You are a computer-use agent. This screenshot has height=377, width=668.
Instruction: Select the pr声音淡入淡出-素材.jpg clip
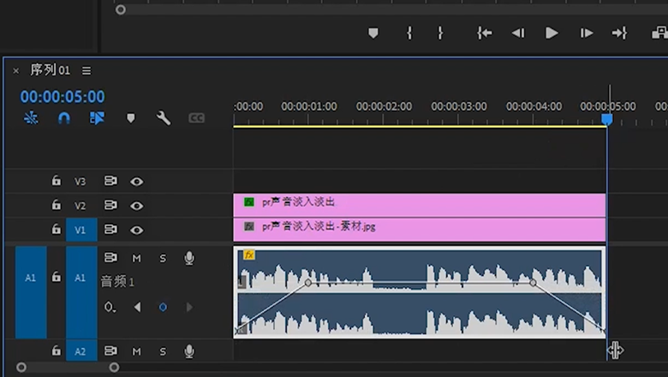click(x=419, y=230)
